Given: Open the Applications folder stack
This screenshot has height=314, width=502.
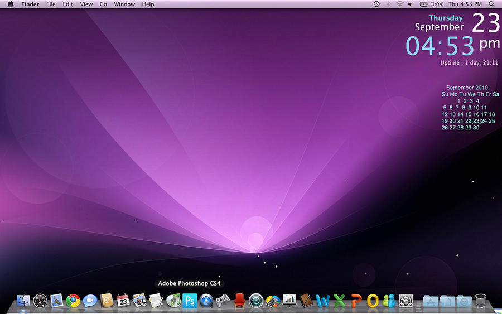Looking at the screenshot, I should click(431, 301).
